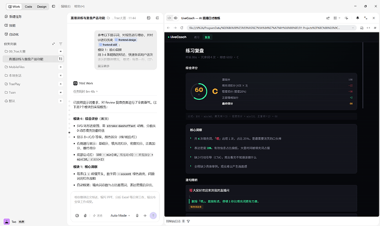Go back in the preview browser
The image size is (380, 226).
coord(169,28)
